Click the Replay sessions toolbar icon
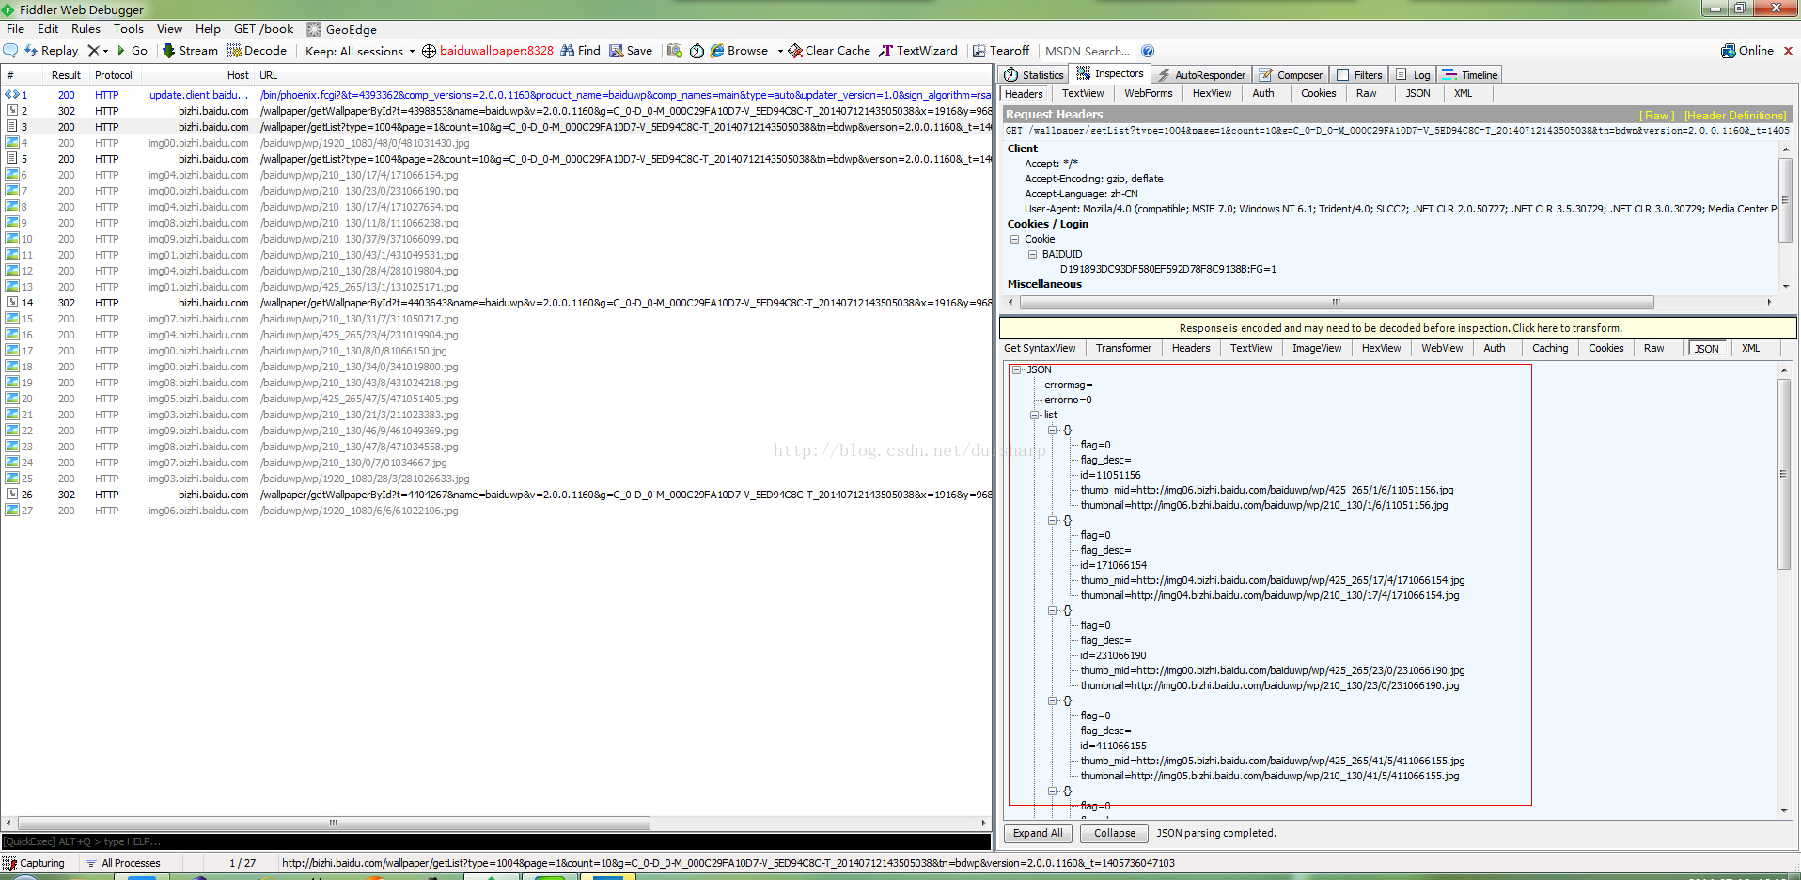Image resolution: width=1801 pixels, height=880 pixels. [x=31, y=51]
